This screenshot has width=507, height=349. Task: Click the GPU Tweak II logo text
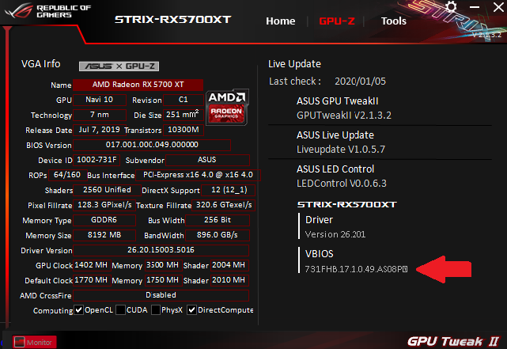453,341
